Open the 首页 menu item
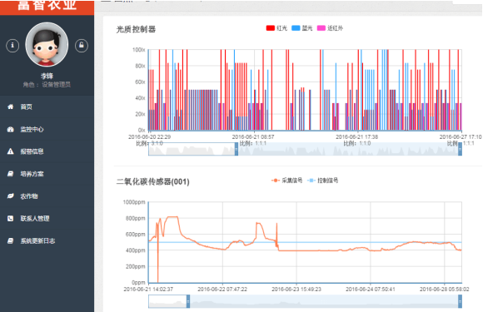Screen dimensions: 483x312 [x=47, y=106]
